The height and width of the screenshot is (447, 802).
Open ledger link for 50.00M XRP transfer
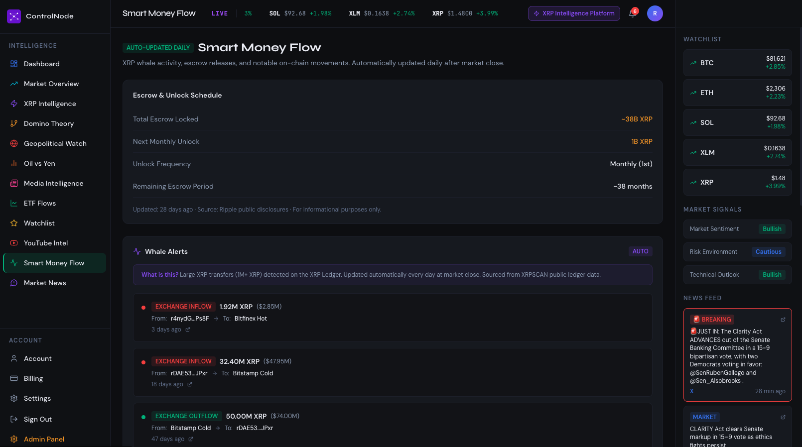click(x=191, y=439)
